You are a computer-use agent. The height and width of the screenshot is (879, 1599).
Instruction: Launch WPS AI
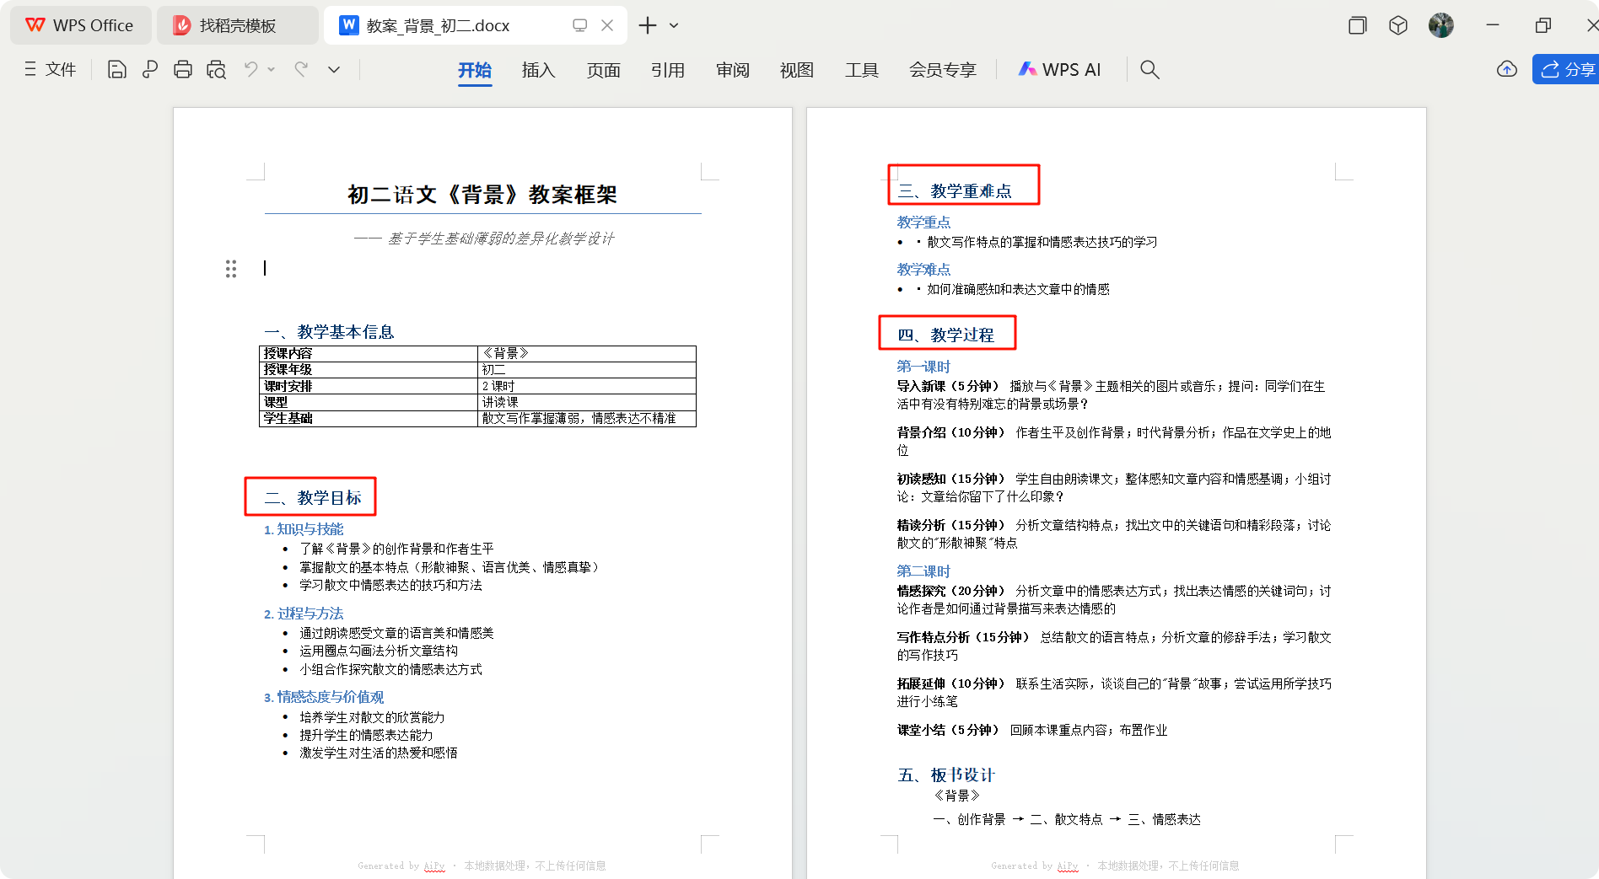point(1059,70)
